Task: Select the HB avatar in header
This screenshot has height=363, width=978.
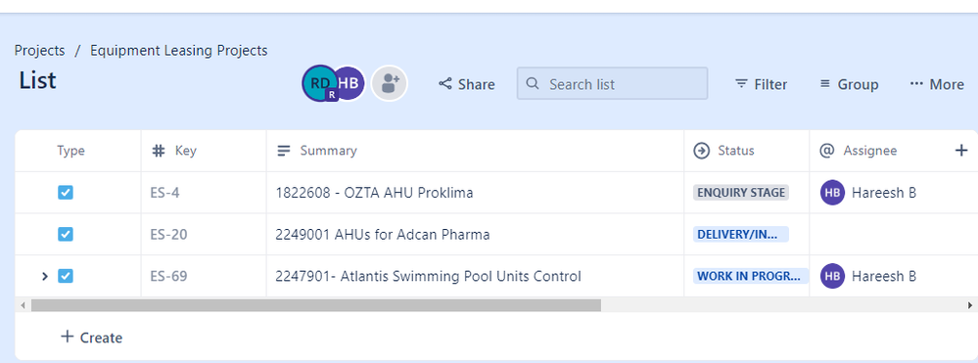Action: pos(349,83)
